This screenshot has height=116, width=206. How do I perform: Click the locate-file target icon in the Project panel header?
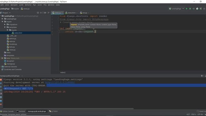point(38,13)
